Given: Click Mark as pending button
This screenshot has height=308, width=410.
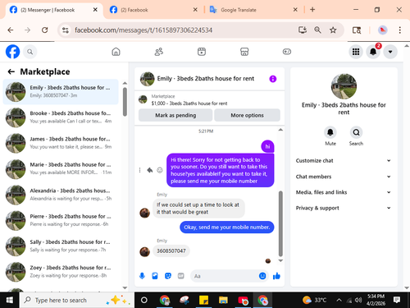Looking at the screenshot, I should [x=175, y=115].
